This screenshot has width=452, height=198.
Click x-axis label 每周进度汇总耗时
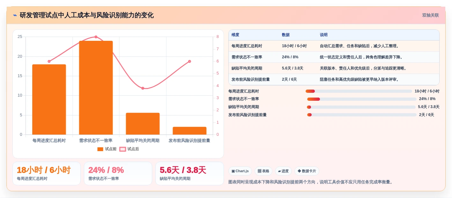coord(49,141)
